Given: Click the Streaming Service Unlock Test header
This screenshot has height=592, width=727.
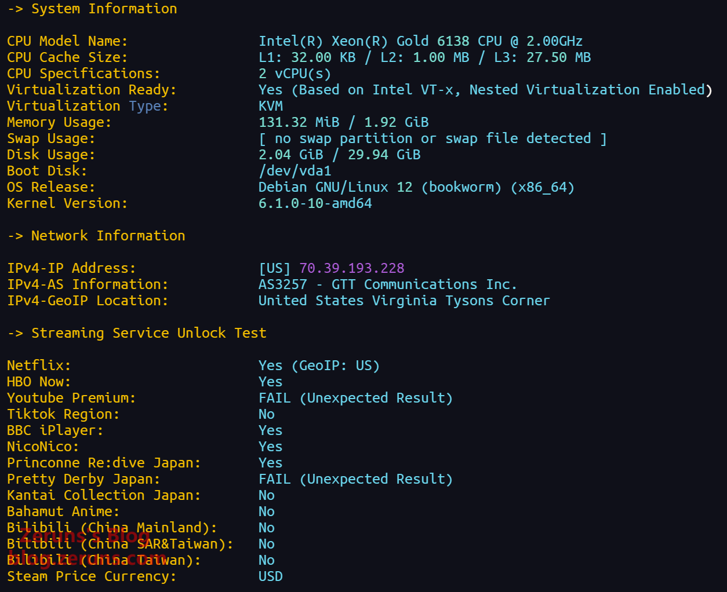Looking at the screenshot, I should click(x=148, y=333).
